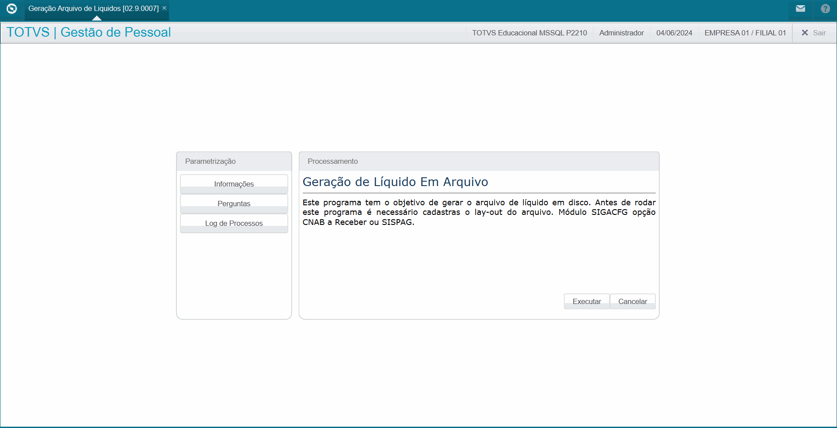Screen dimensions: 837x428
Task: Click the Parametrização panel header
Action: click(234, 161)
